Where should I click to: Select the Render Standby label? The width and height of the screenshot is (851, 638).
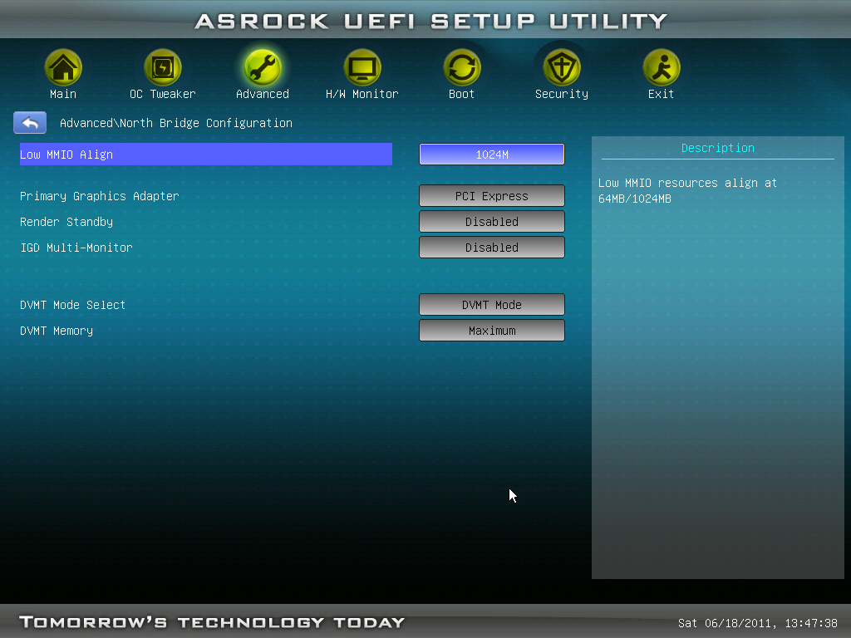coord(66,222)
